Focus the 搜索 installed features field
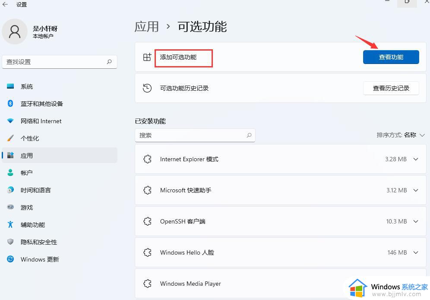 click(x=195, y=135)
